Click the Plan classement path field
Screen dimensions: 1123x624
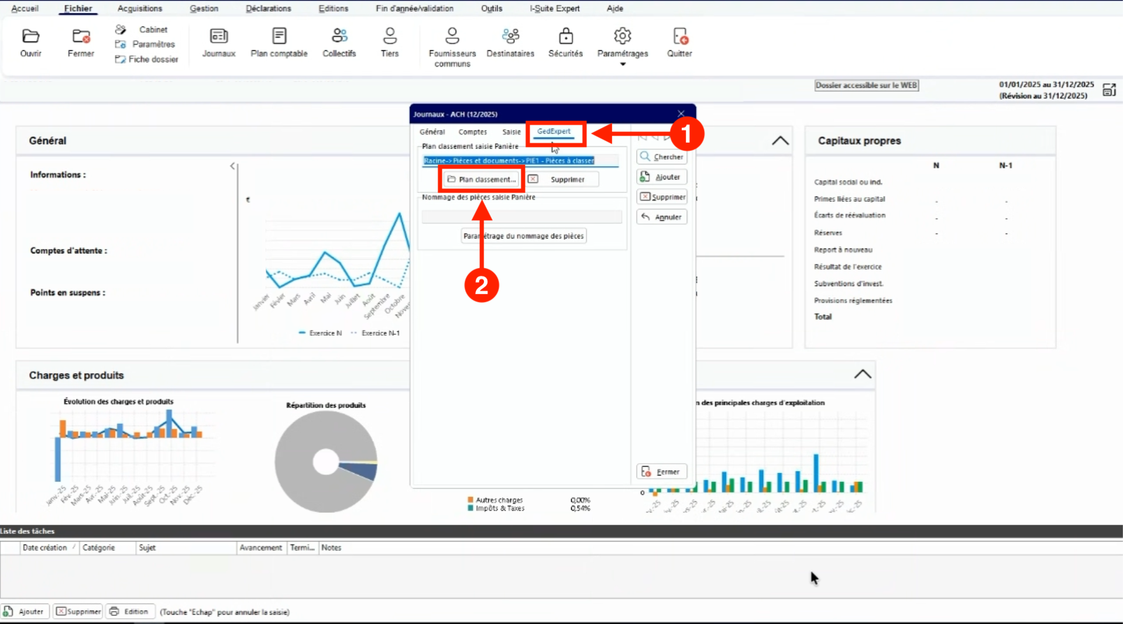pos(520,160)
